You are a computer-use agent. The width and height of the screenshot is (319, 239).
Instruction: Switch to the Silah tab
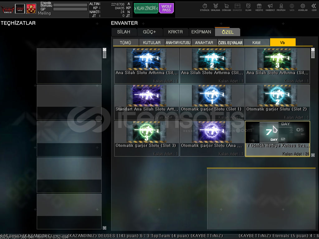click(124, 32)
